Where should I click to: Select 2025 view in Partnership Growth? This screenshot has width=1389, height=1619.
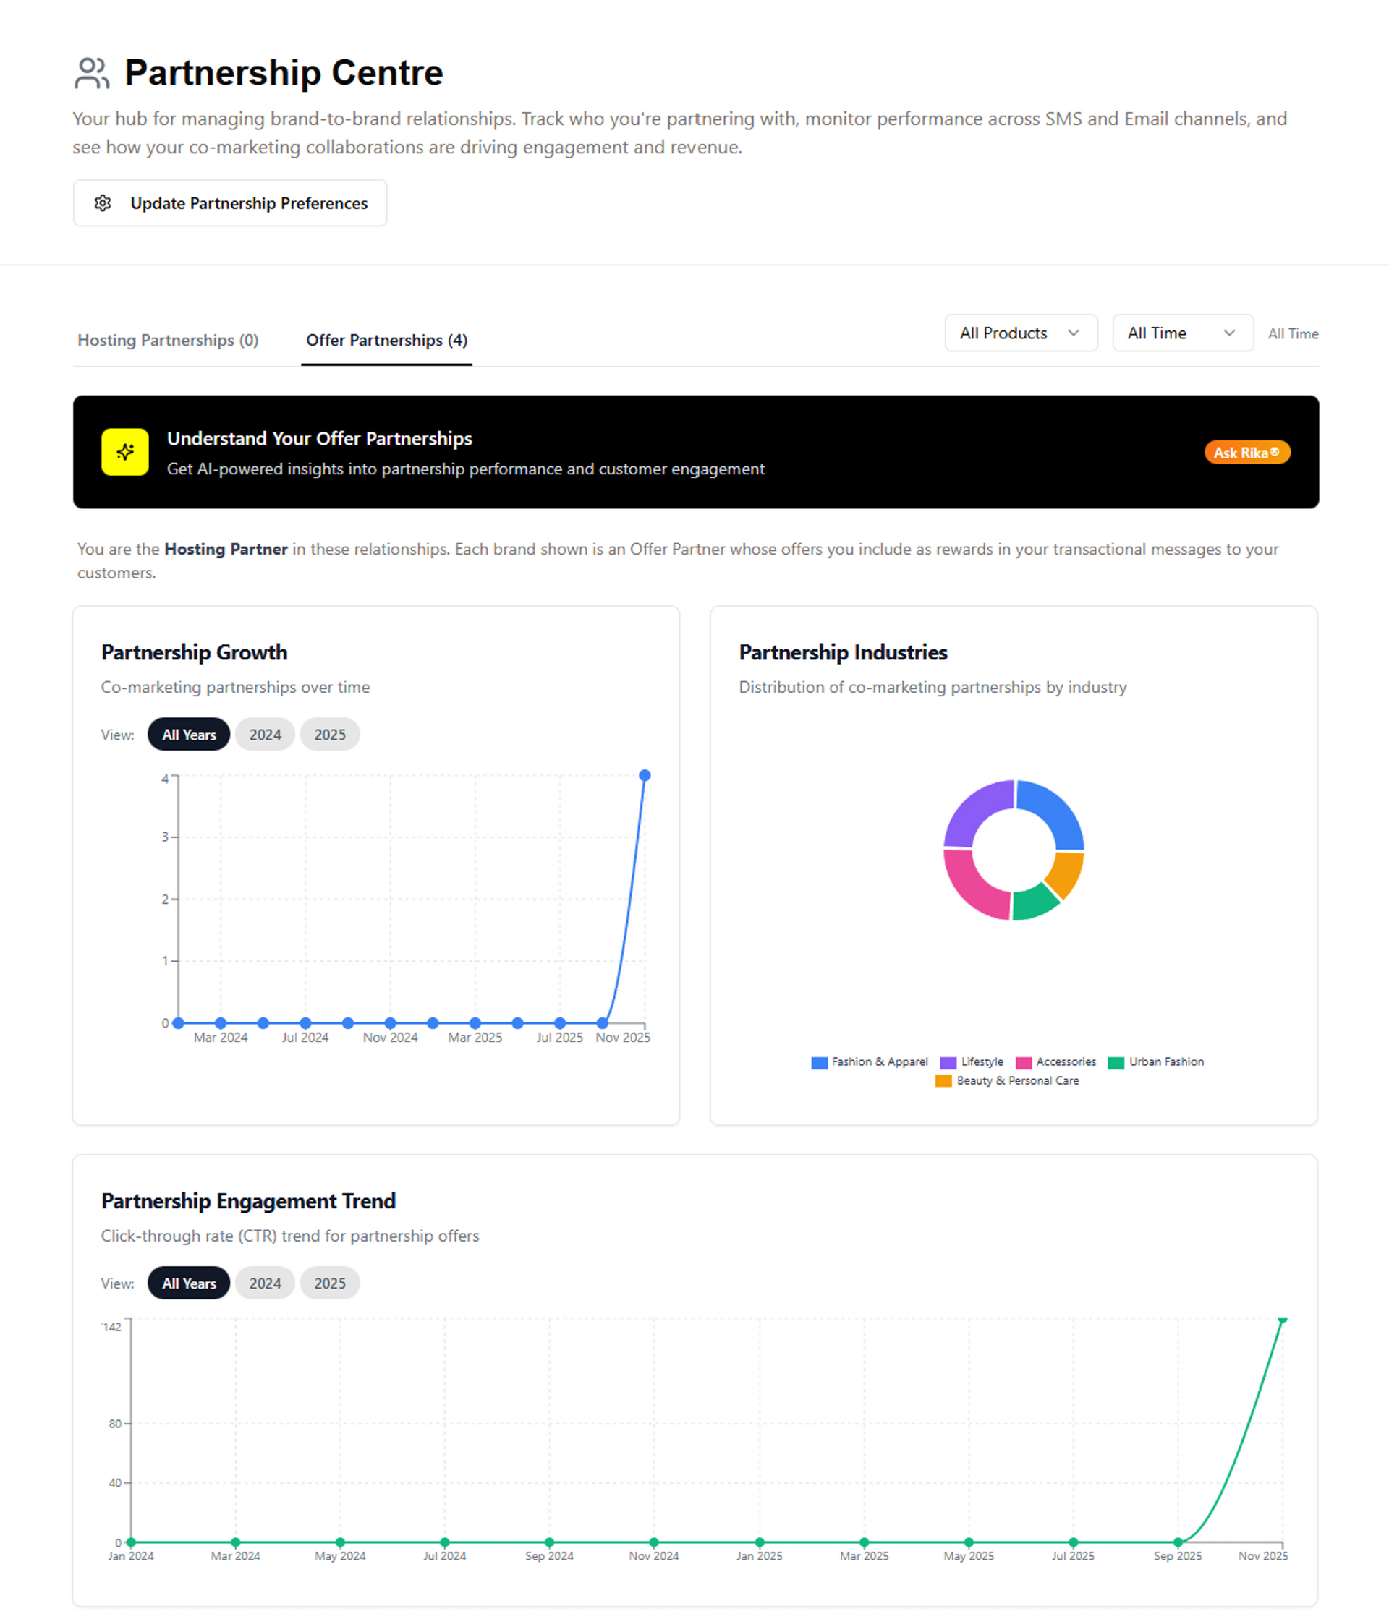(330, 735)
